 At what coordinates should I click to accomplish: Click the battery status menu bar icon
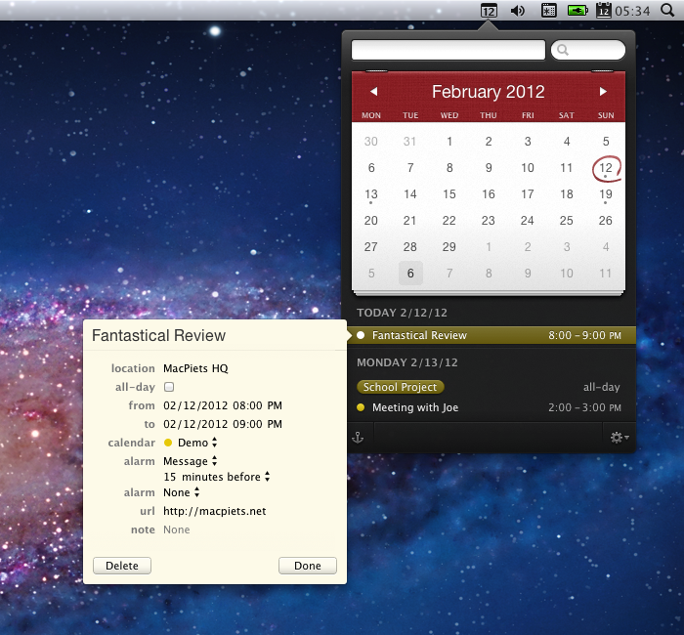tap(577, 10)
